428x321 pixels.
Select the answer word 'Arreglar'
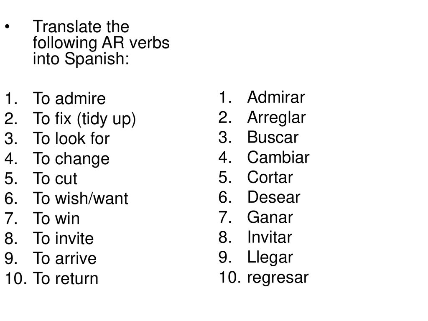click(x=277, y=118)
